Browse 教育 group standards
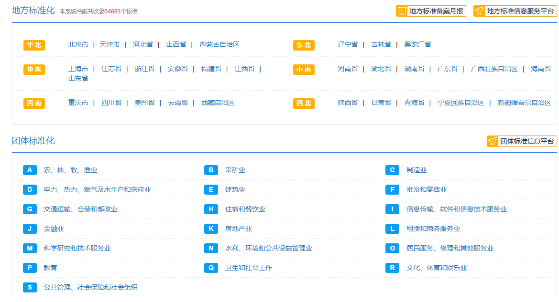Image resolution: width=559 pixels, height=302 pixels. pyautogui.click(x=50, y=268)
